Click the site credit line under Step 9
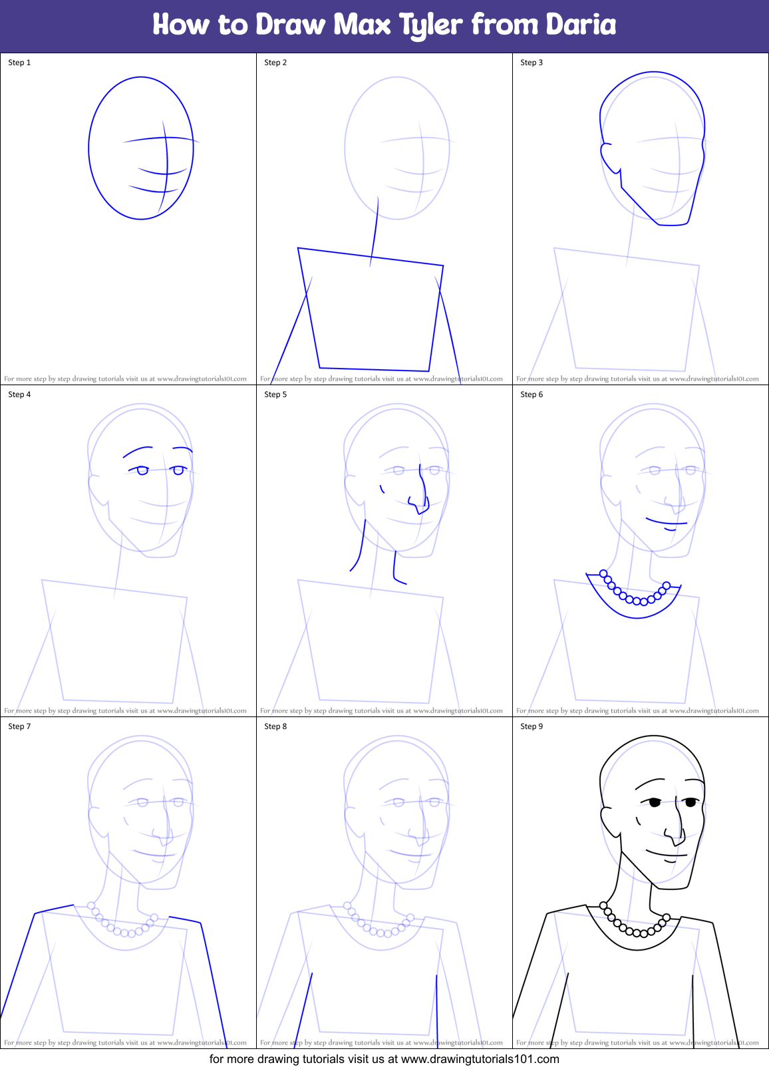Screen dimensions: 769x1069 tap(637, 1042)
